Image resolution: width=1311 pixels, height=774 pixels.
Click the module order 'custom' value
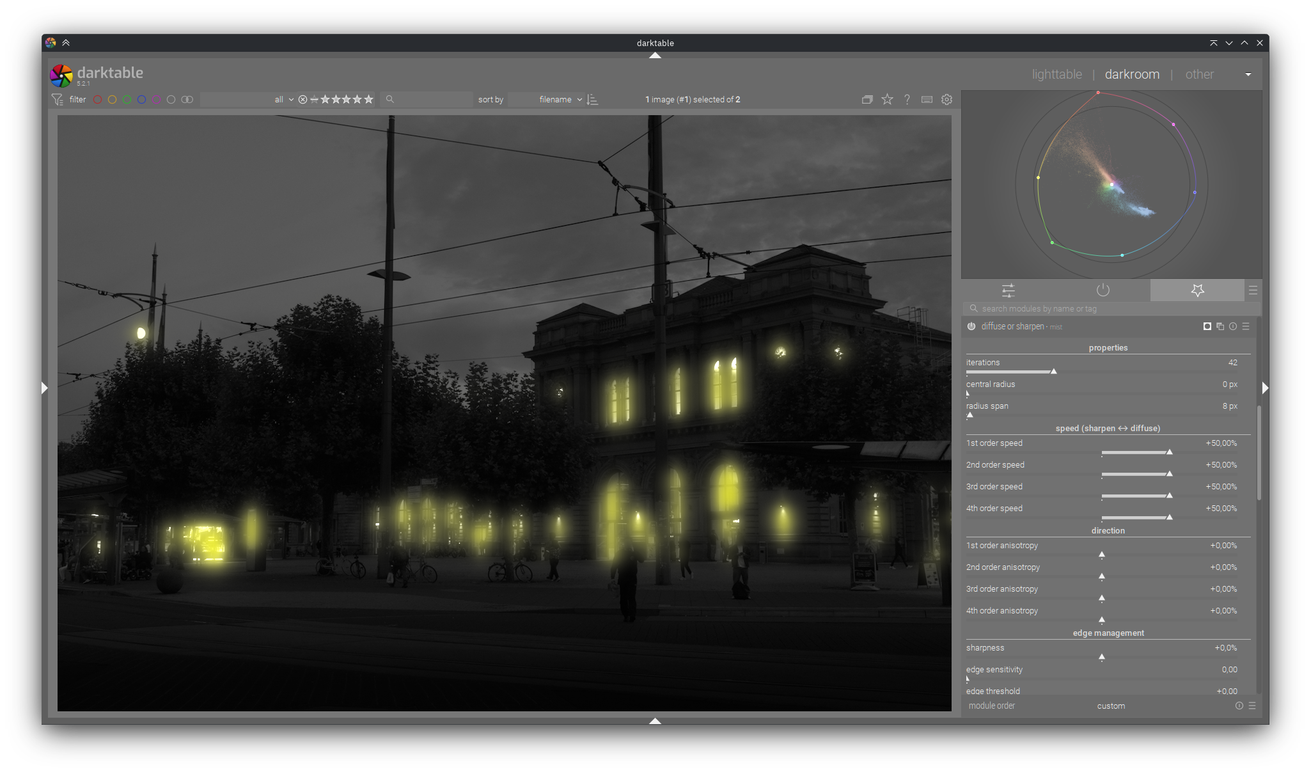(1111, 706)
